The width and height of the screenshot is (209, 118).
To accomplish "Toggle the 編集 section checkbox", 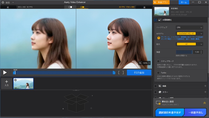I will [x=155, y=86].
